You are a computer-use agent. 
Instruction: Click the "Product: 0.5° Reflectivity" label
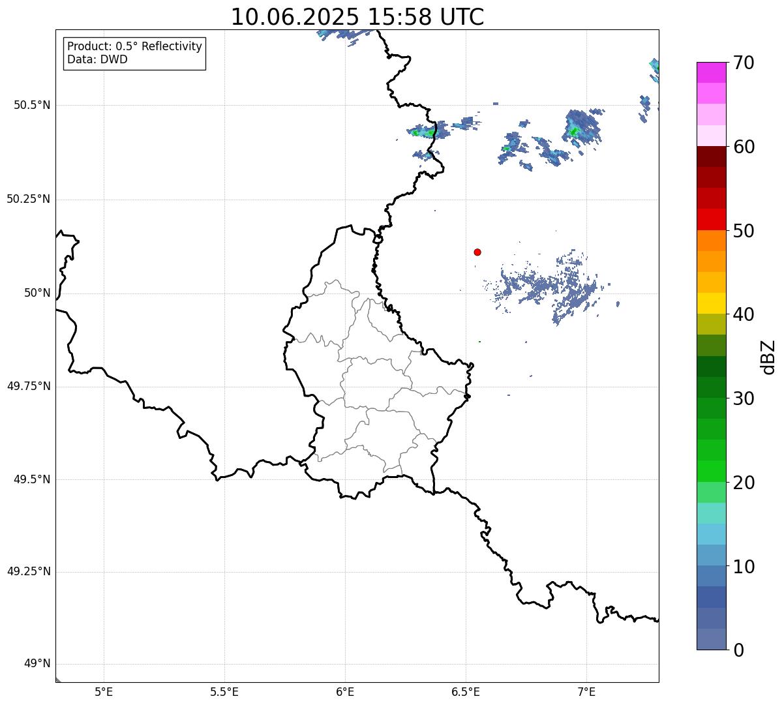pos(134,47)
